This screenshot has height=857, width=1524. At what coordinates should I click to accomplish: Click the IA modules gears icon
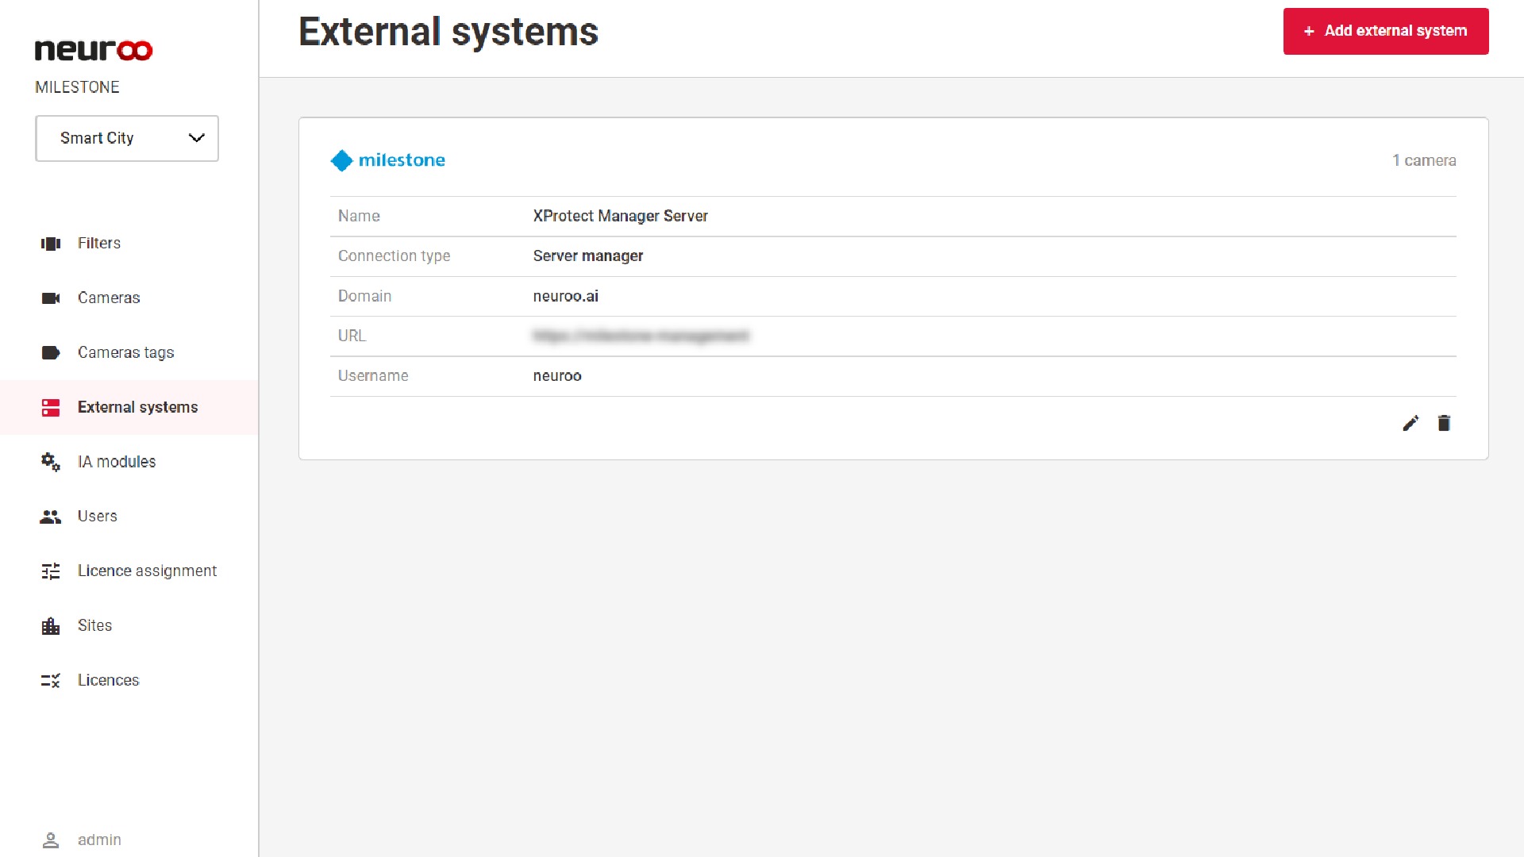(x=51, y=462)
